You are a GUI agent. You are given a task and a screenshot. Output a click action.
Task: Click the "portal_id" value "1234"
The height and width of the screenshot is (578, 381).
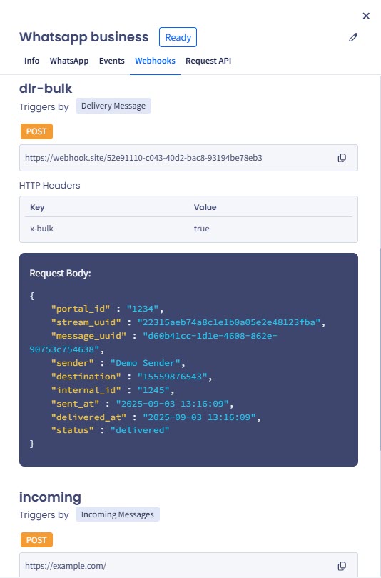click(x=143, y=309)
